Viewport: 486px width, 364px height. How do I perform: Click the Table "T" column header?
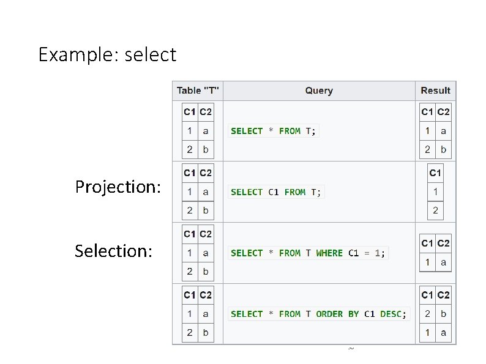(198, 91)
